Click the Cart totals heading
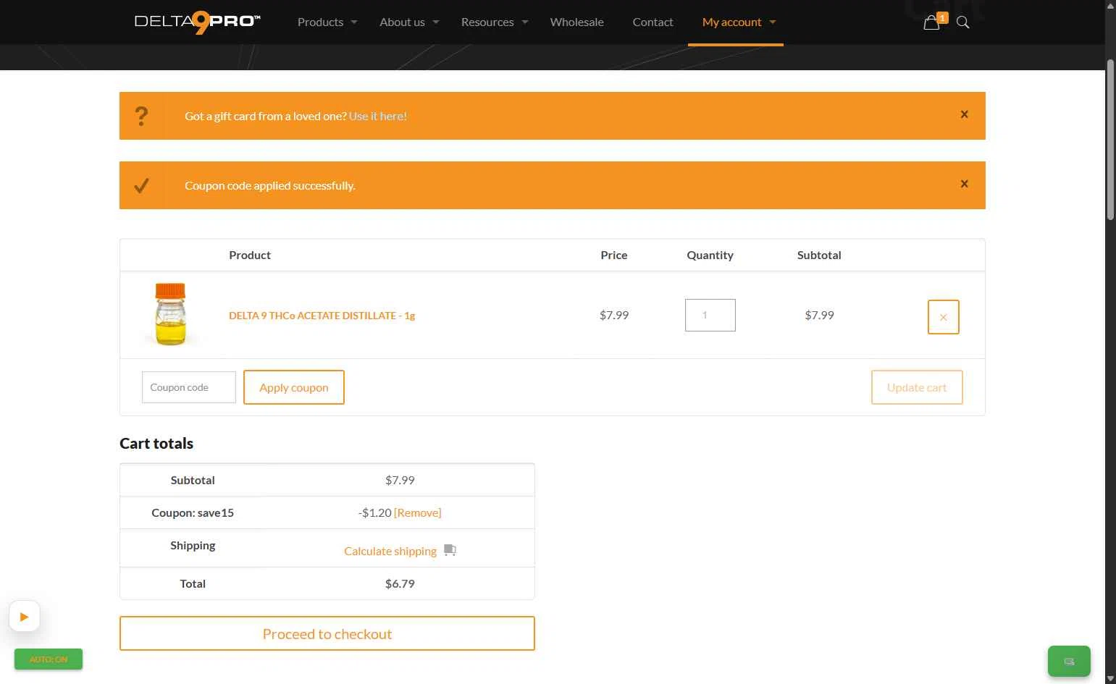Viewport: 1116px width, 684px height. [x=156, y=443]
